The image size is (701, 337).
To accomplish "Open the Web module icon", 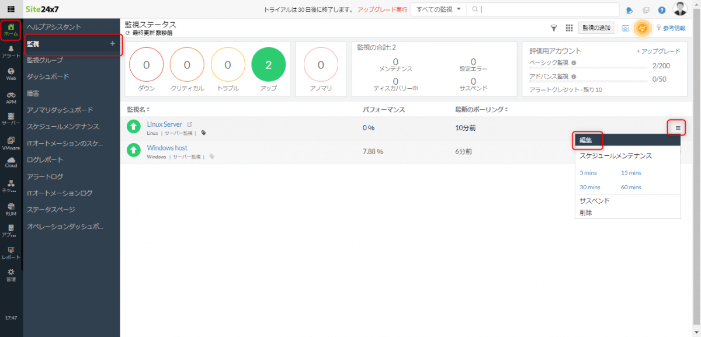I will 11,74.
